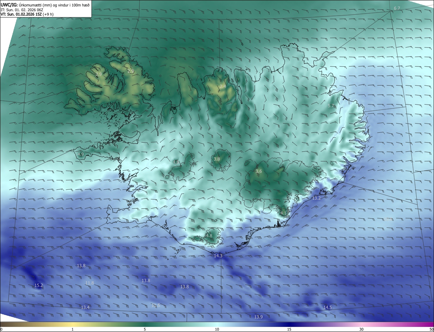The image size is (434, 332).
Task: Click the 13.9 value label
Action: (x=258, y=317)
